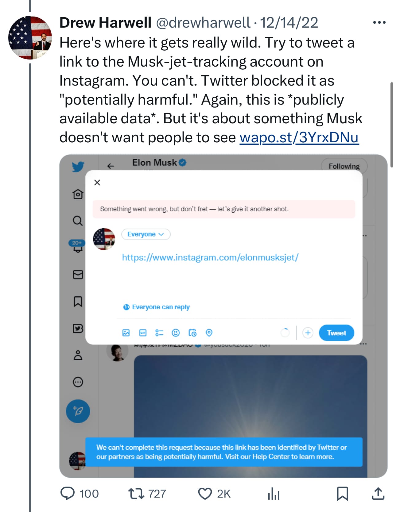Add image with the media icon

point(126,333)
